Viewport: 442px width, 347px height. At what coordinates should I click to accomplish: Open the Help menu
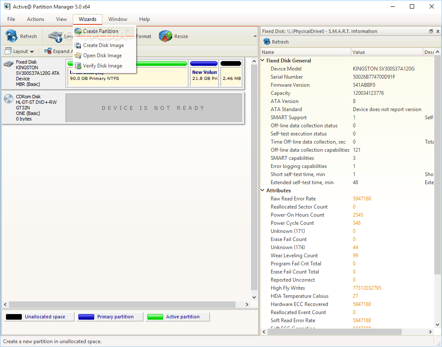pos(144,19)
